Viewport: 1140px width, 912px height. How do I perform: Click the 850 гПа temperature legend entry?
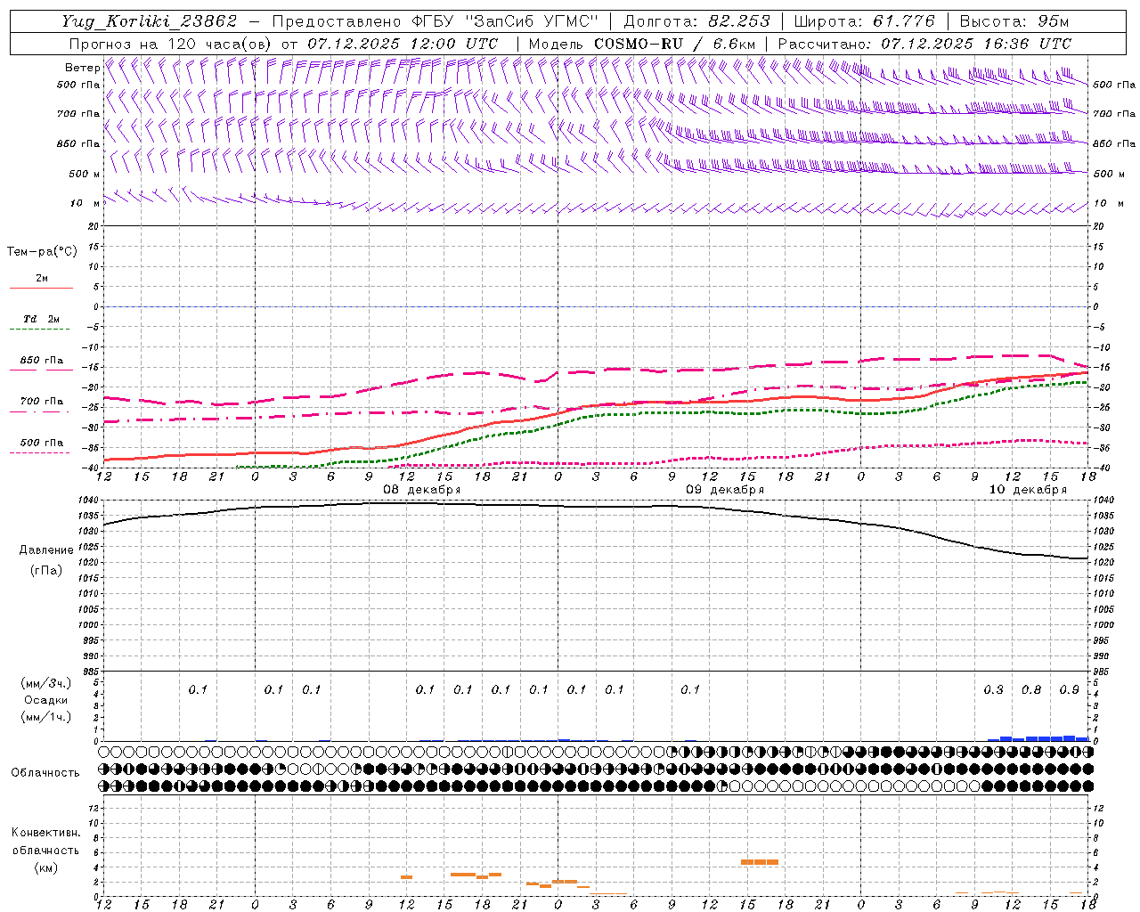[42, 360]
